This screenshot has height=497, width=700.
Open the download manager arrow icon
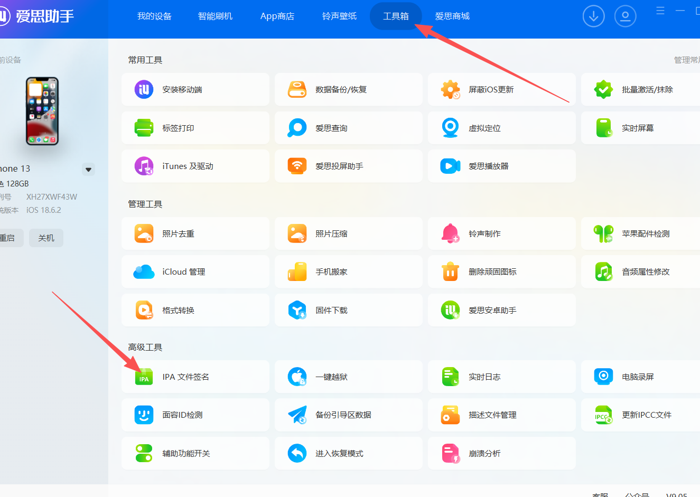point(593,16)
